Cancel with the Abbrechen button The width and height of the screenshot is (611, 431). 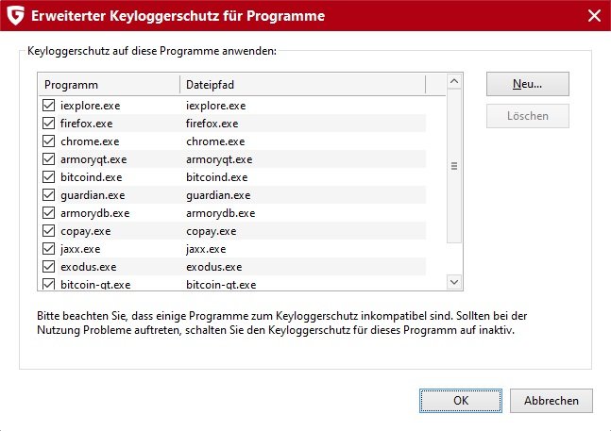point(552,401)
